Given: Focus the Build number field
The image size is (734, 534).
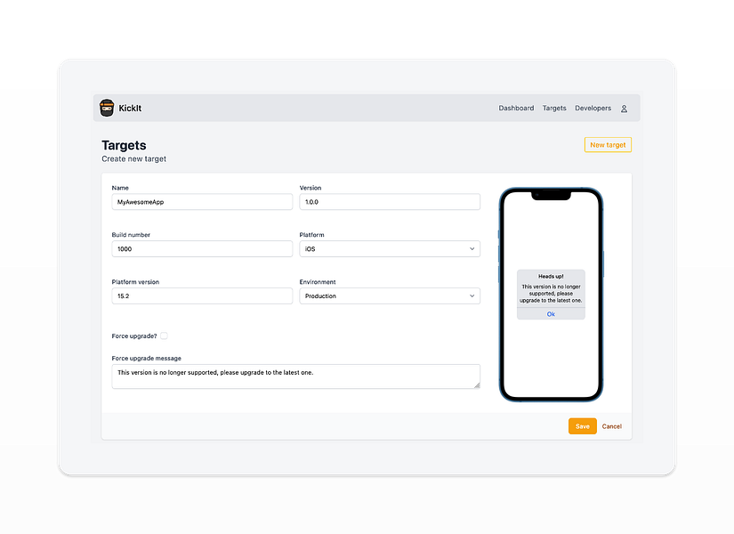Looking at the screenshot, I should pos(202,248).
